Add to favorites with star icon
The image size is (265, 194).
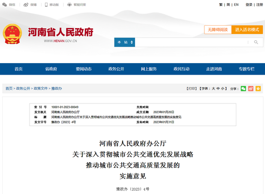[258, 88]
